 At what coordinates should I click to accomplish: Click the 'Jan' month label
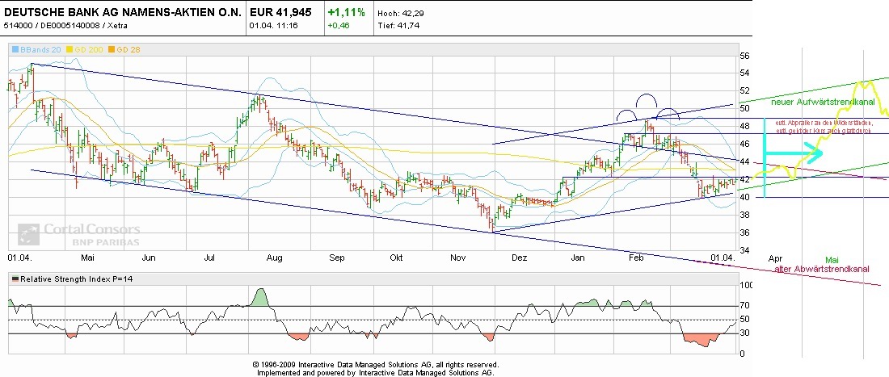pos(578,258)
